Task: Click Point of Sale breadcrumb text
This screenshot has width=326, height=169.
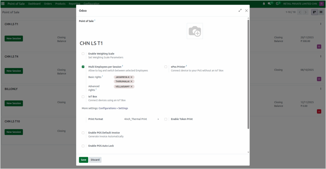Action: pos(11,12)
